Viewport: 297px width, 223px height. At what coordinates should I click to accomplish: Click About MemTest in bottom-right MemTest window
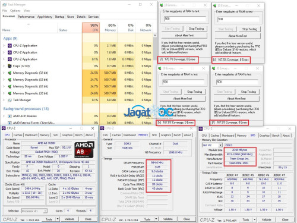236,99
